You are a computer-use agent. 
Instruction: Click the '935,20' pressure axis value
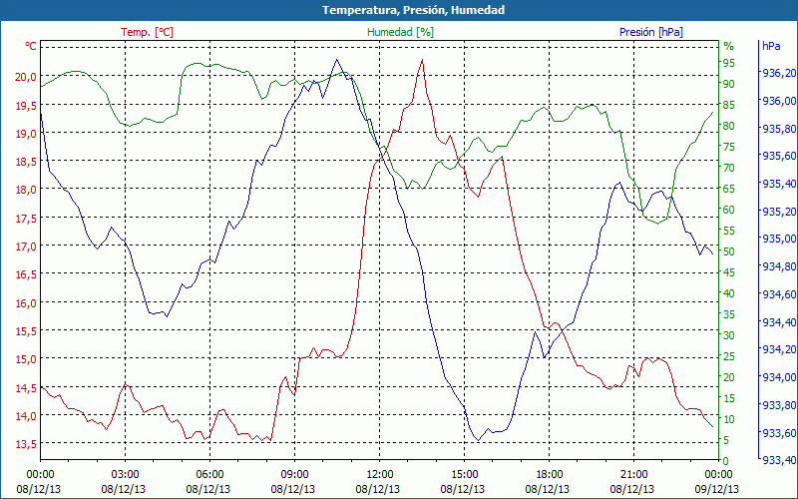click(779, 212)
